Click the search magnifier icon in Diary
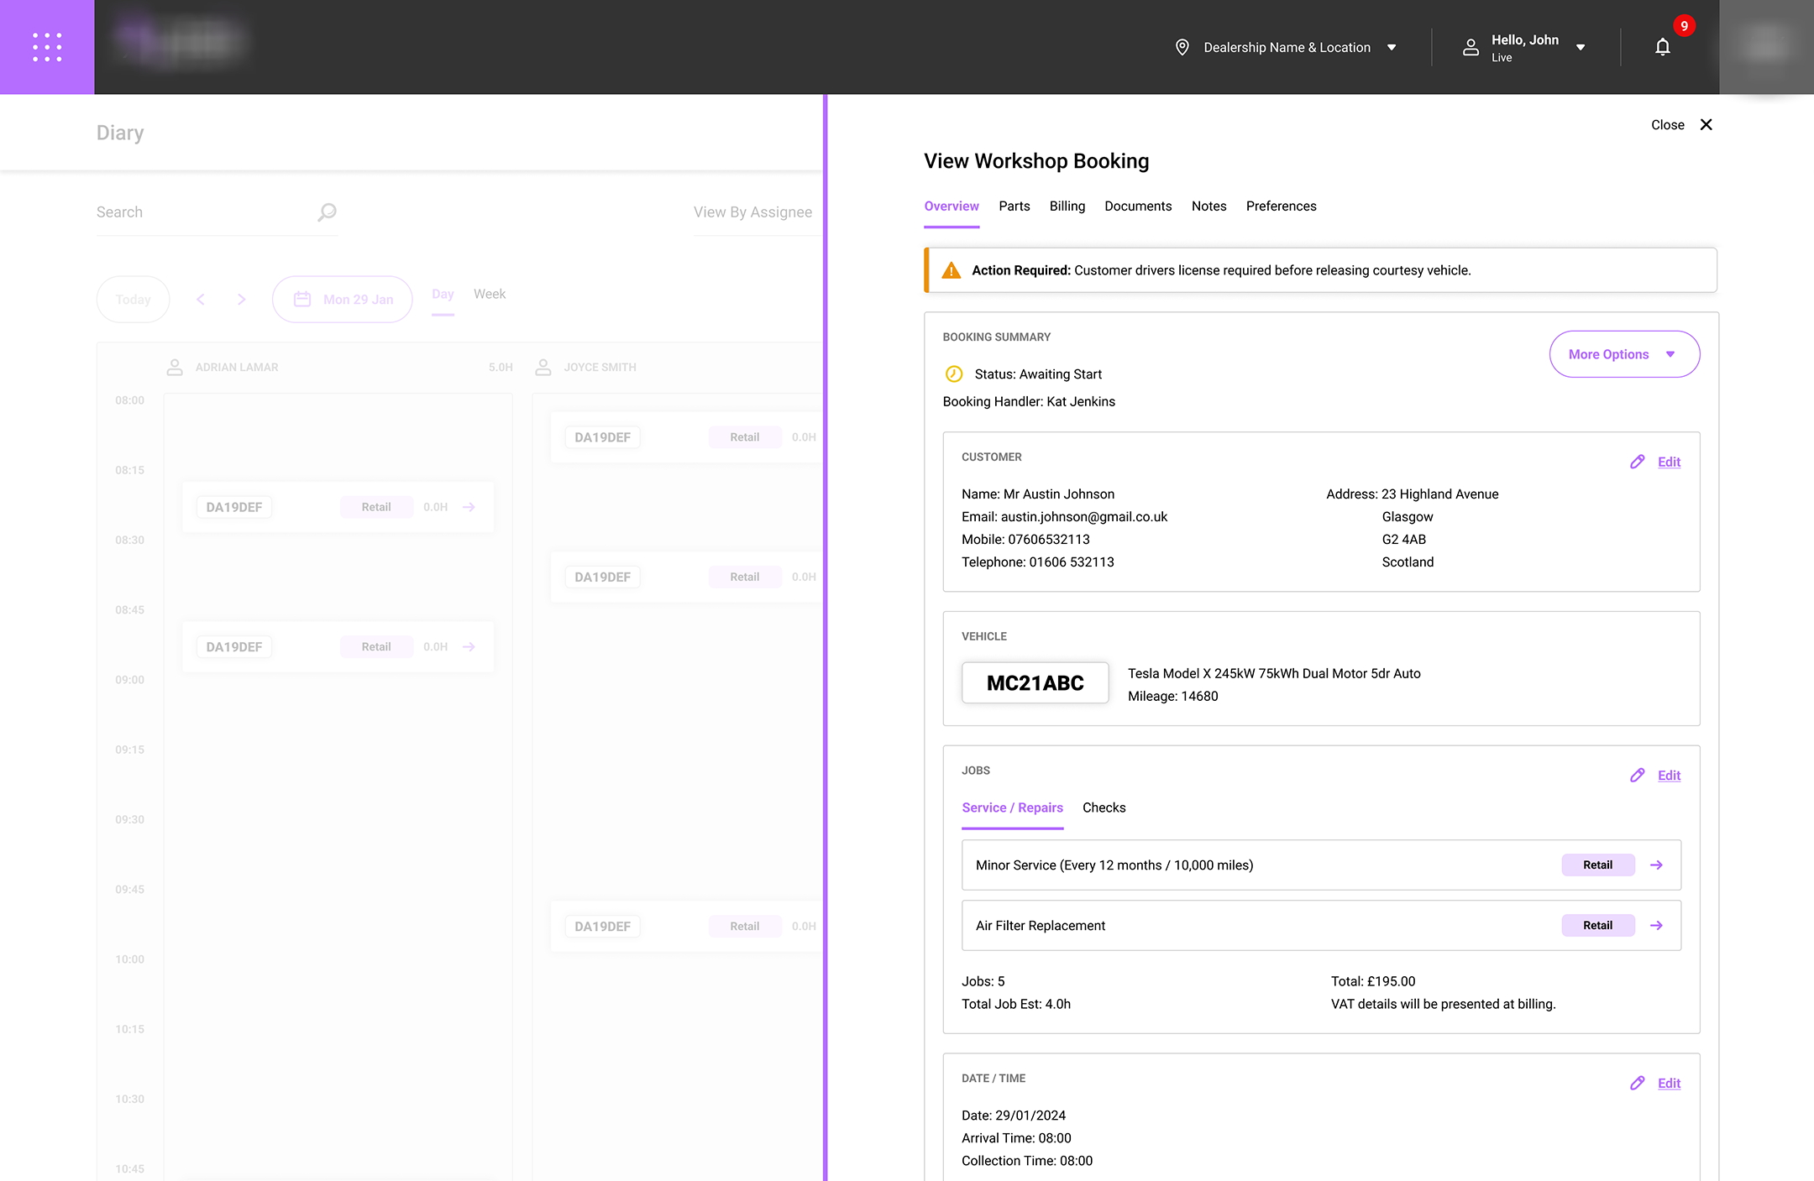This screenshot has width=1814, height=1181. pyautogui.click(x=327, y=212)
